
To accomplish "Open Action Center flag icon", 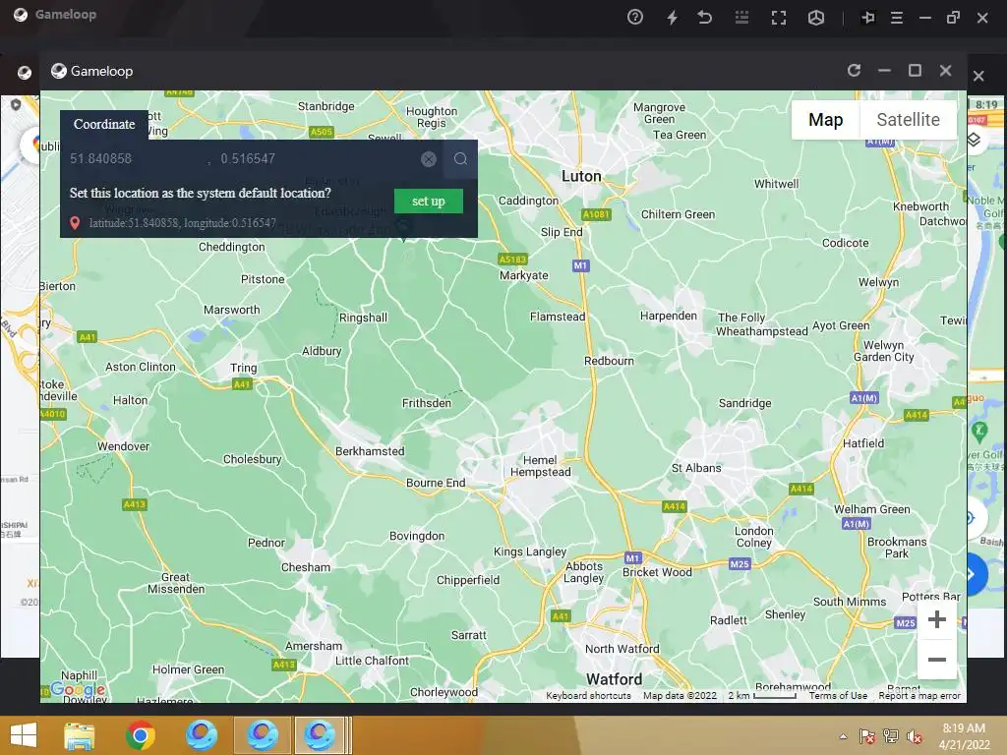I will [x=867, y=736].
